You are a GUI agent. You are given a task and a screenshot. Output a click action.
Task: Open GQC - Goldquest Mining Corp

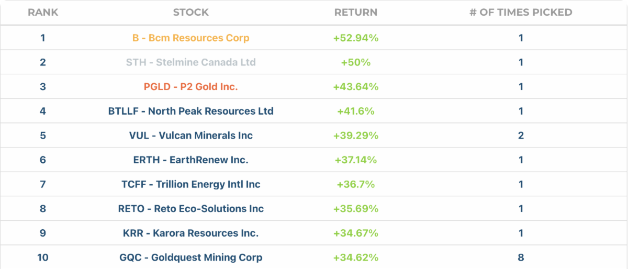coord(190,257)
